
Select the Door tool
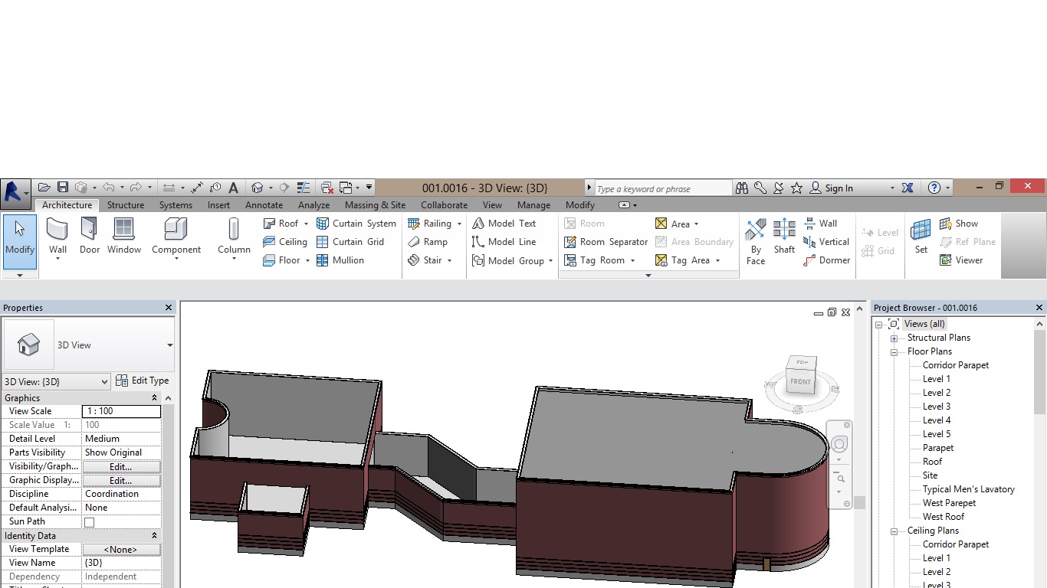(x=90, y=236)
